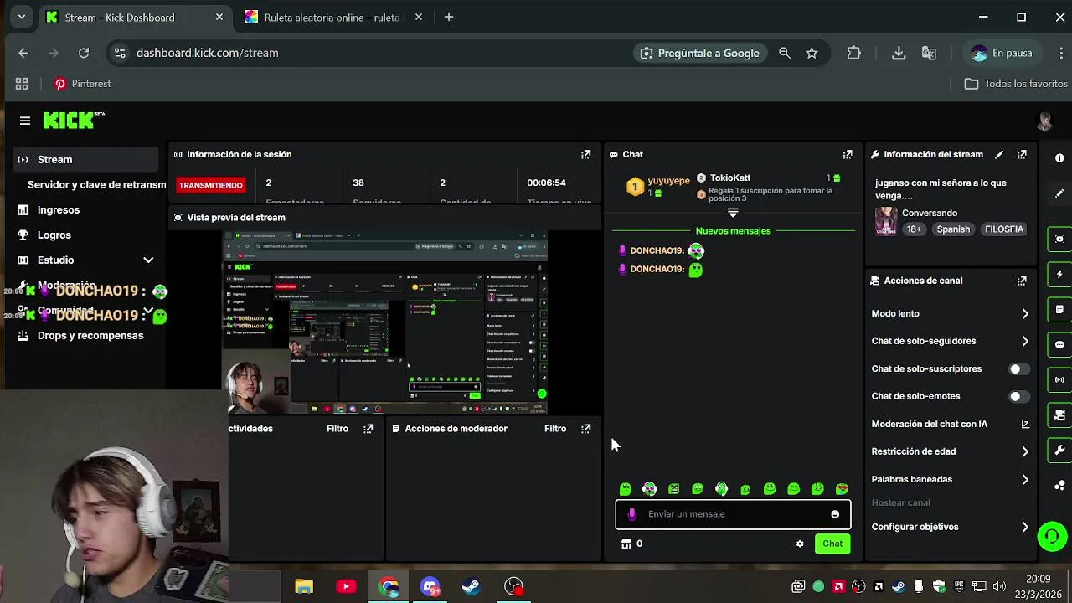Pop out the Acciones de moderador panel
The height and width of the screenshot is (603, 1072).
(x=586, y=428)
